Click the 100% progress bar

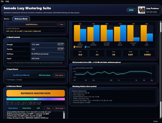36,99
